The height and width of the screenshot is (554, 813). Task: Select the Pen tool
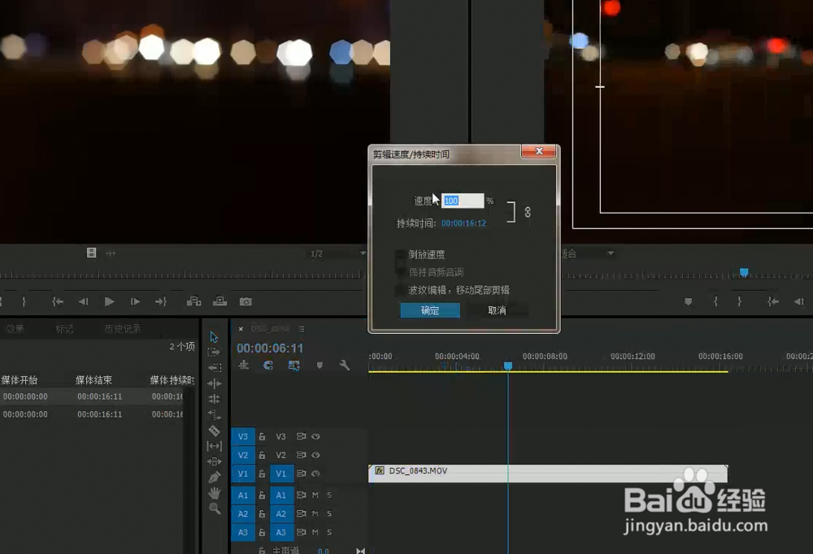(214, 478)
